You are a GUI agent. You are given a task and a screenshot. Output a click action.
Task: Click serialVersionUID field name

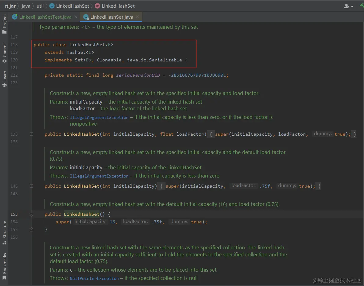pos(138,75)
